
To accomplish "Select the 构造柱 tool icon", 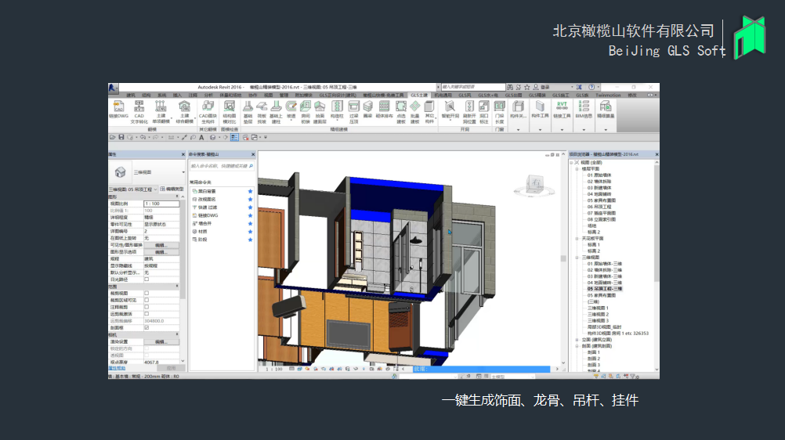I will pos(337,110).
